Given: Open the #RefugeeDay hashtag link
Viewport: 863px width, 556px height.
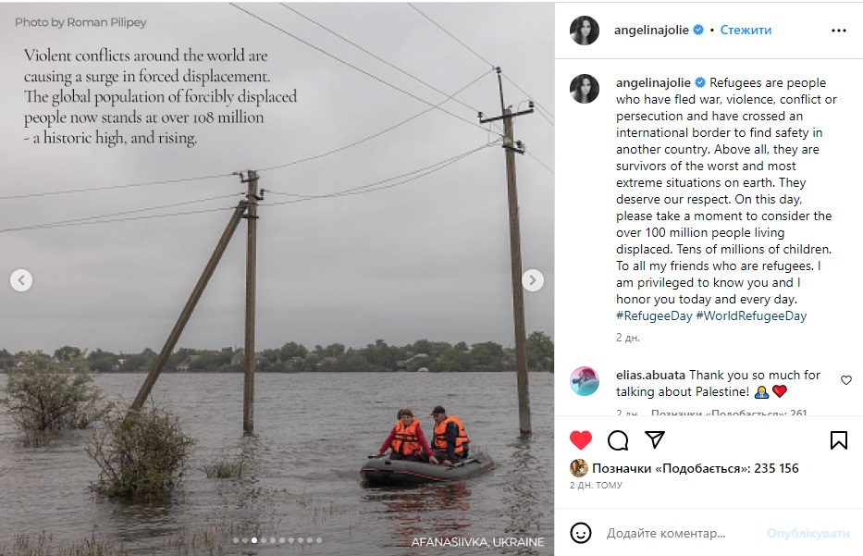Looking at the screenshot, I should point(653,315).
